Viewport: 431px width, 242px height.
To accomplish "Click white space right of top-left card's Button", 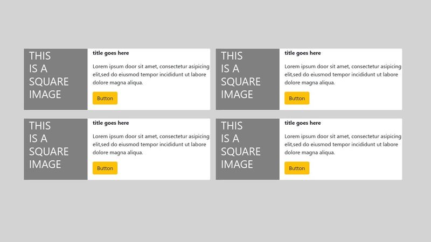I will point(162,98).
